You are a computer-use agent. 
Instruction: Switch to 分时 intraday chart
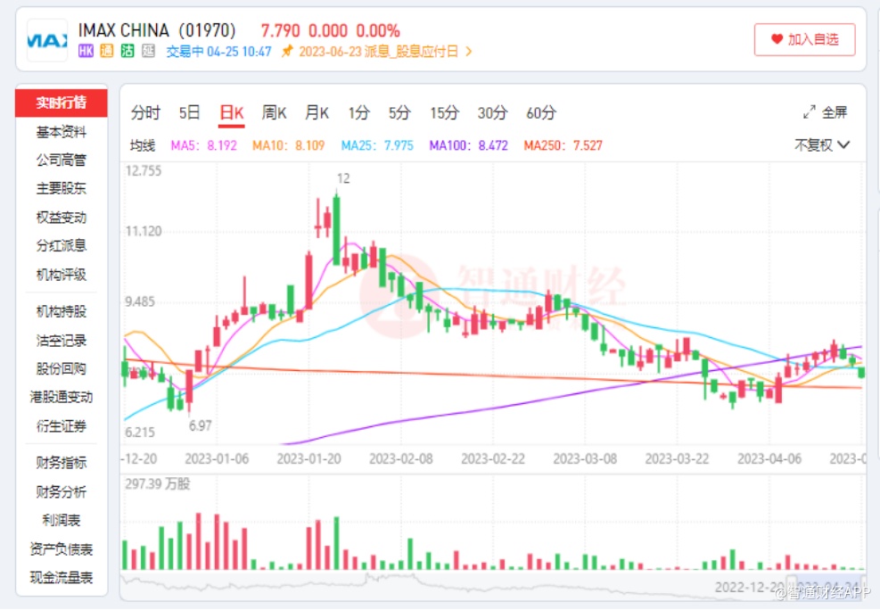pos(145,112)
